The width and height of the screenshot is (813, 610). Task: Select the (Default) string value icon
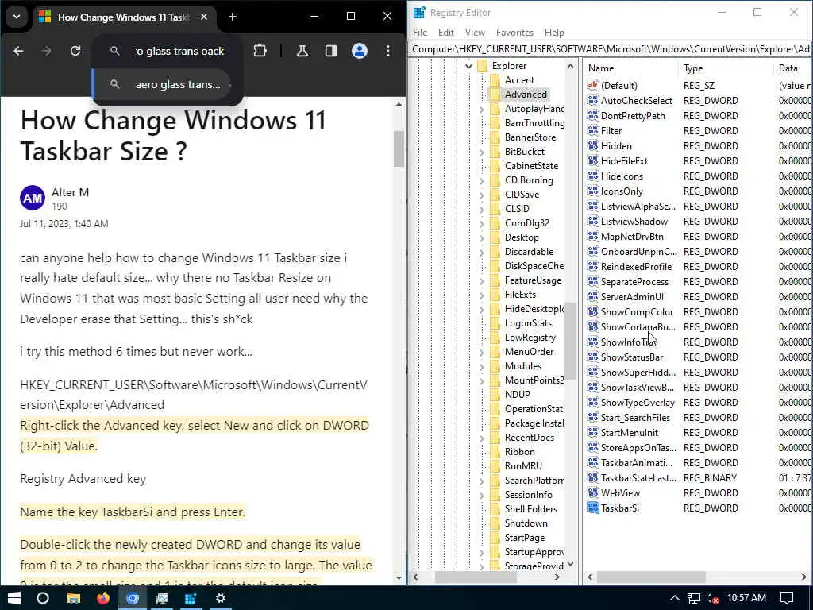pos(592,85)
